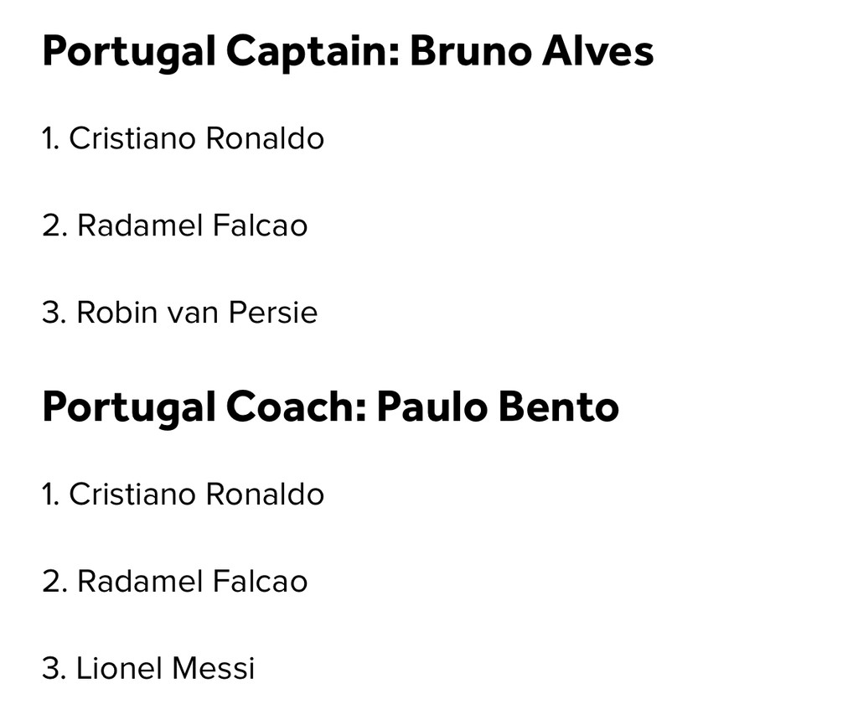This screenshot has height=720, width=858.
Task: Select Cristiano Ronaldo under Portugal Captain
Action: coord(196,138)
